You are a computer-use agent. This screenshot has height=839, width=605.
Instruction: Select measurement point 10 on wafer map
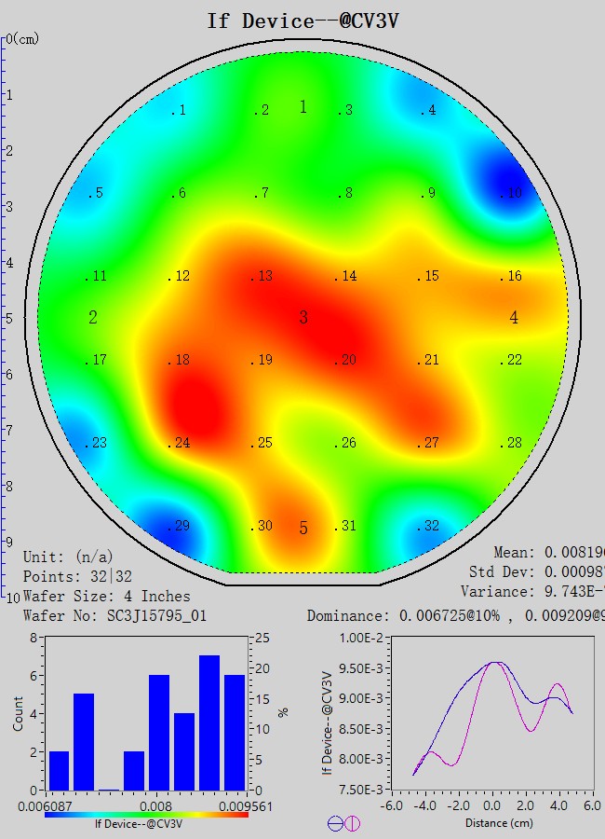510,194
